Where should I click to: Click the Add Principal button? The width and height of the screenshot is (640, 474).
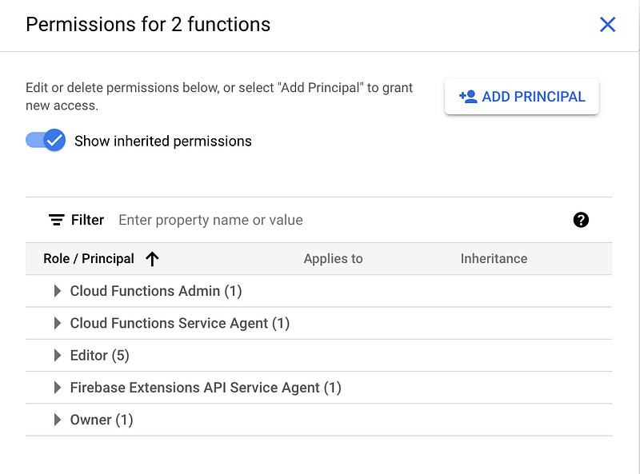coord(522,97)
